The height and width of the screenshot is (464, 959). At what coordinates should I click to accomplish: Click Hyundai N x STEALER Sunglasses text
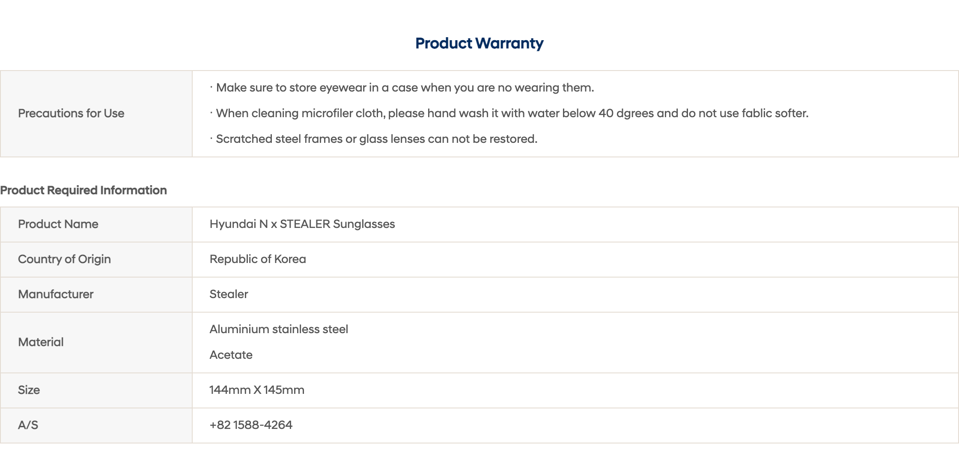pyautogui.click(x=302, y=224)
